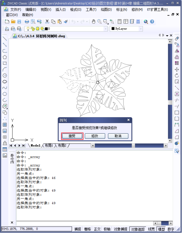Click 接受 to accept array preview
Viewport: 182px width, 233px height.
tap(72, 136)
